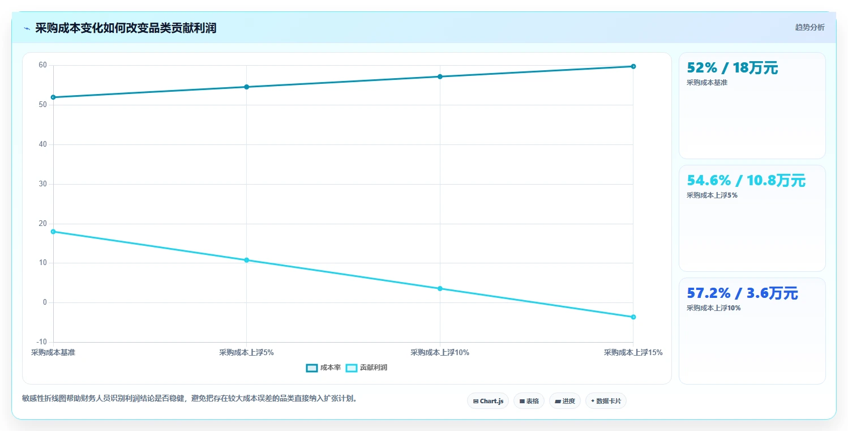The width and height of the screenshot is (848, 431).
Task: Click the 57.2% / 3.6万元 card value
Action: coord(742,293)
